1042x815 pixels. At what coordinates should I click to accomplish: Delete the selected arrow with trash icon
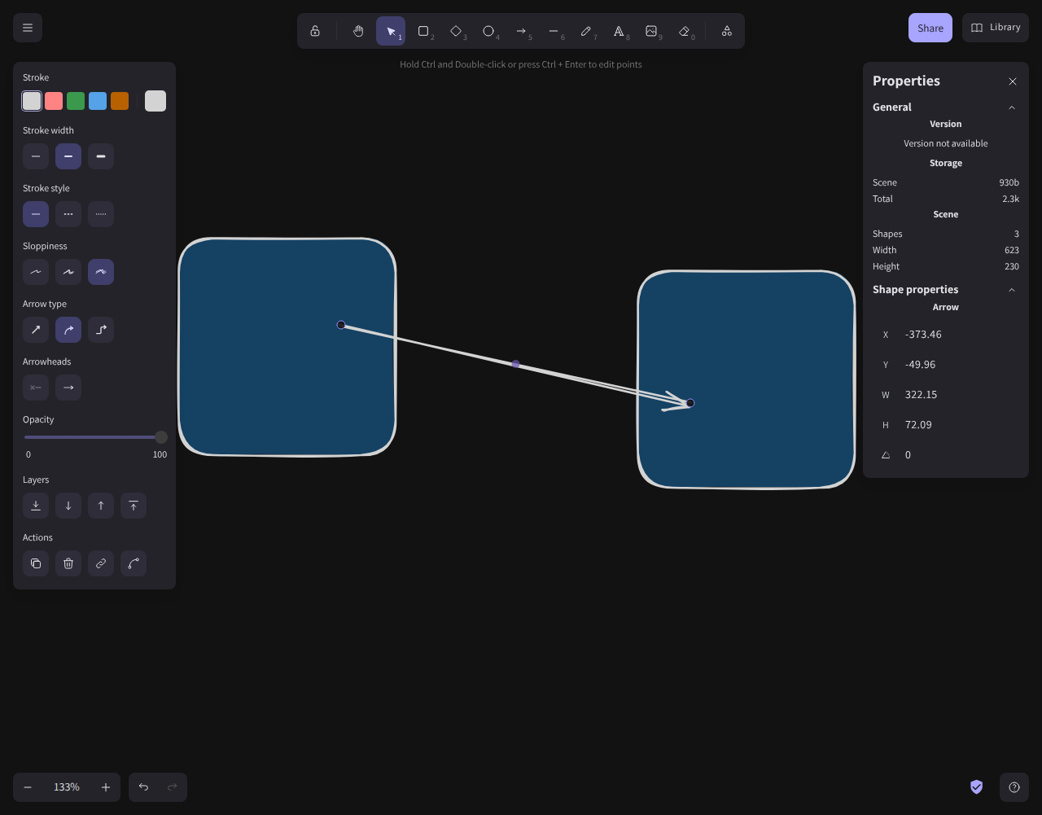click(68, 563)
